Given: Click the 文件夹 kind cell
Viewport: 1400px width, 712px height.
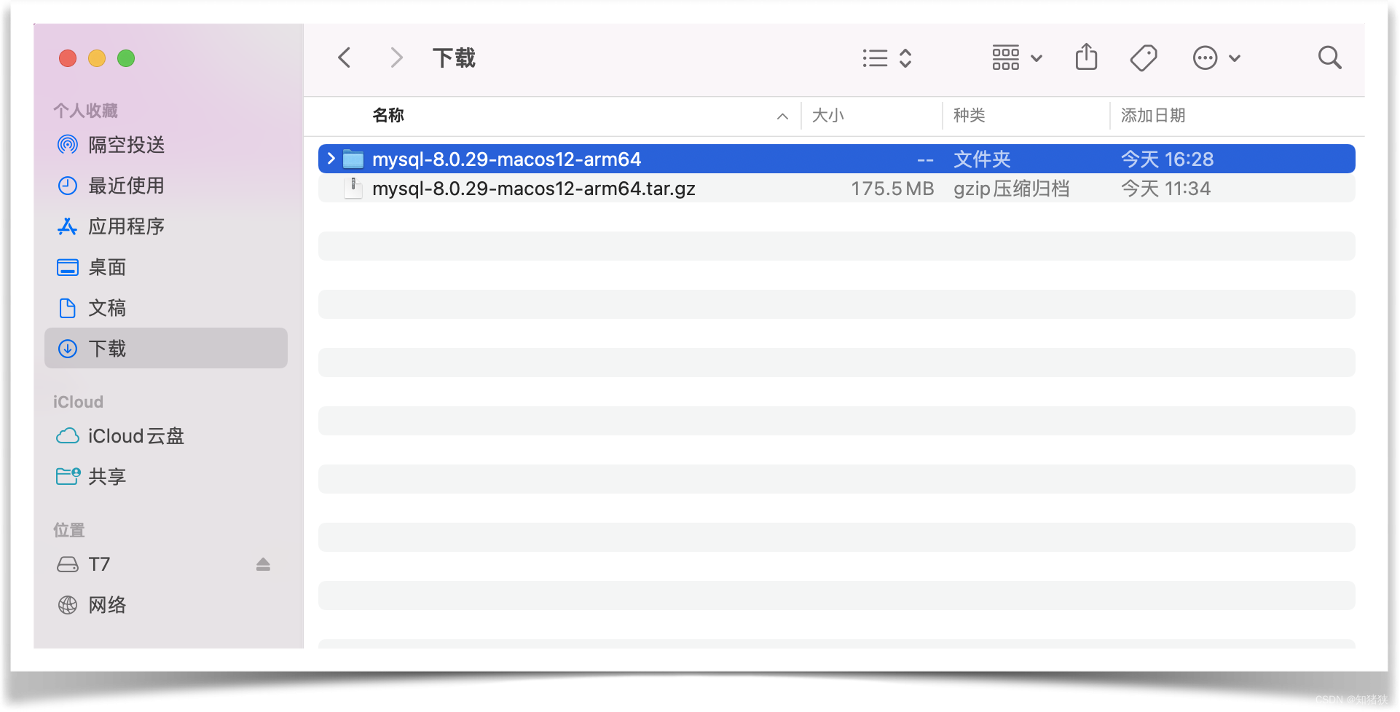Looking at the screenshot, I should [x=982, y=159].
